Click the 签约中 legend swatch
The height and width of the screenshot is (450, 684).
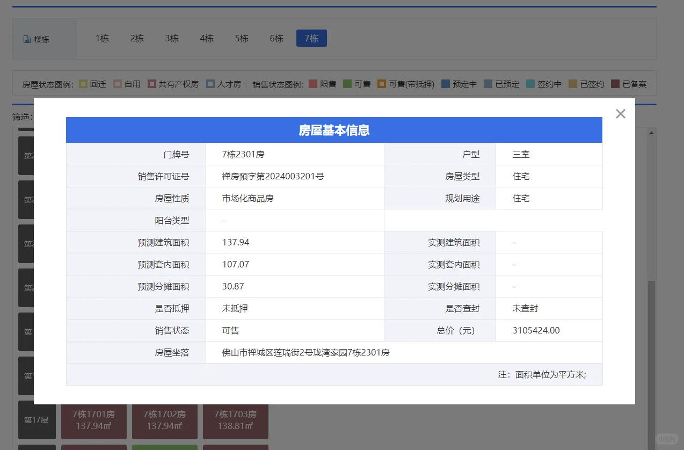tap(530, 84)
